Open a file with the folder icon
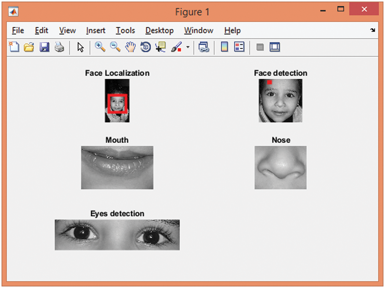This screenshot has width=385, height=288. coord(29,47)
